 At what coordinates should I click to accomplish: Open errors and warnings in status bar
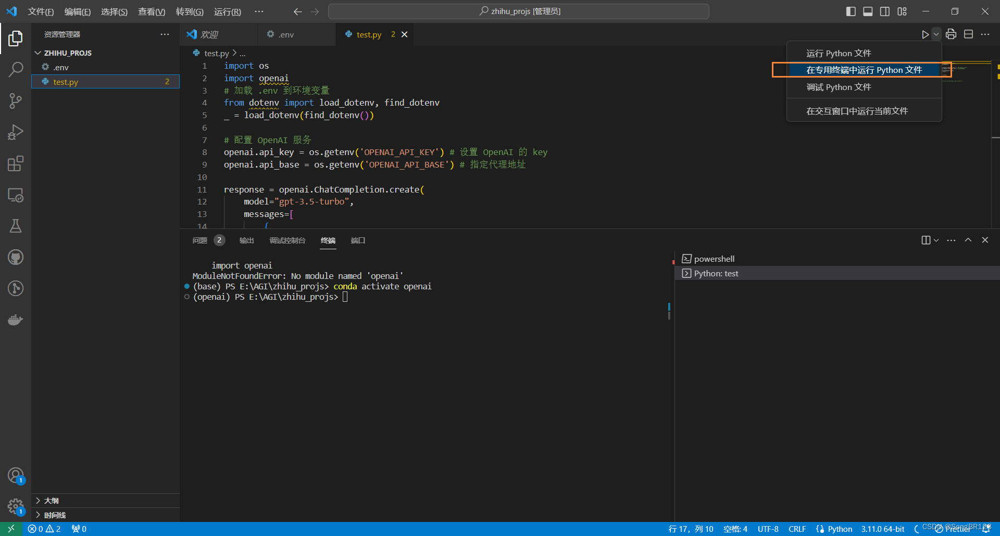[44, 529]
